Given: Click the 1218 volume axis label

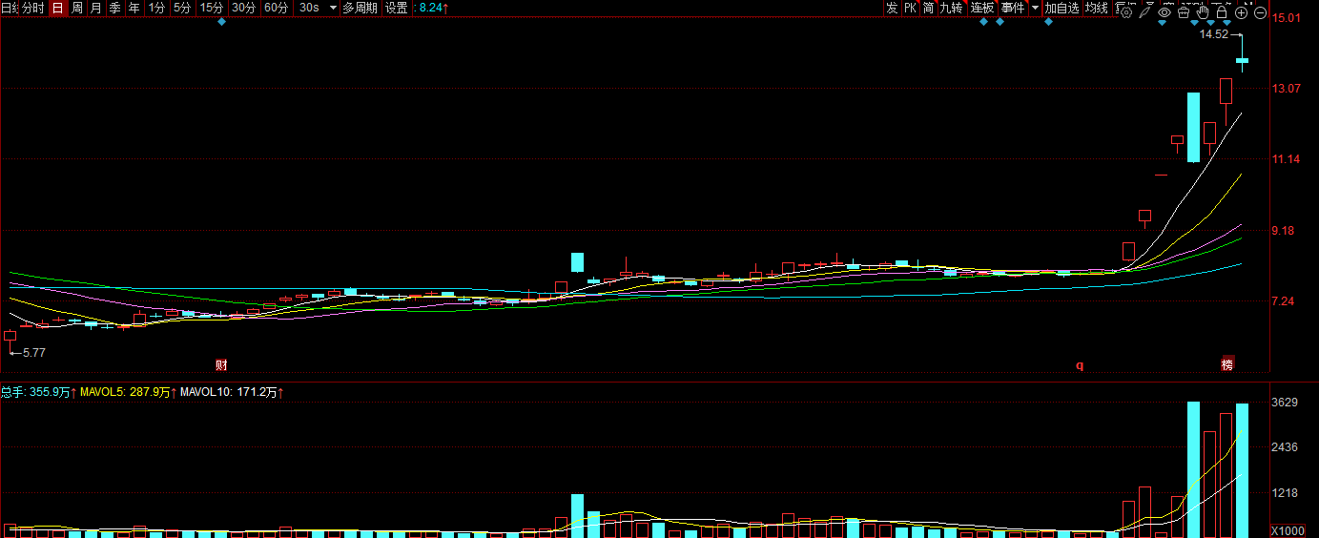Looking at the screenshot, I should click(1286, 493).
